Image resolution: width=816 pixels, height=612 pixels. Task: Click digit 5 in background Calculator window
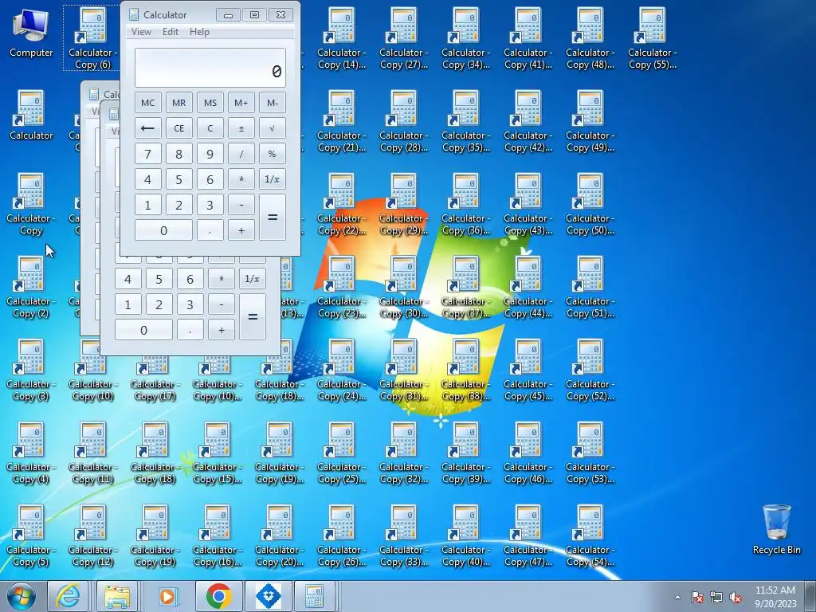159,279
